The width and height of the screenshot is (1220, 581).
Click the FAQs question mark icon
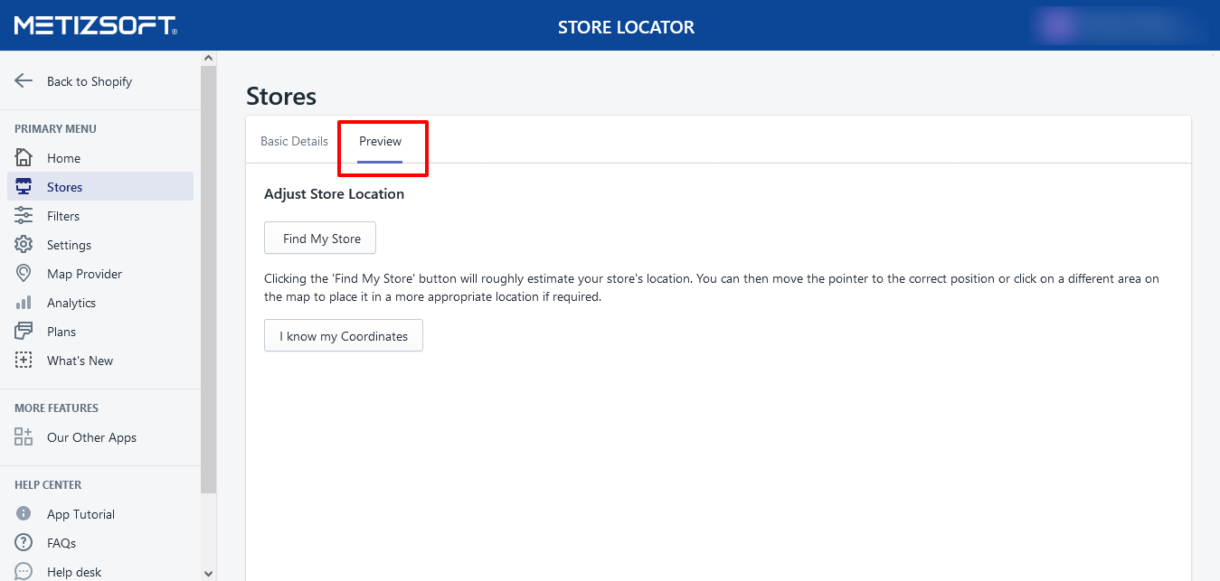pos(24,543)
